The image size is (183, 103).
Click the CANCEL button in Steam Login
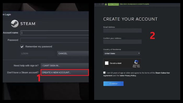(x=73, y=54)
